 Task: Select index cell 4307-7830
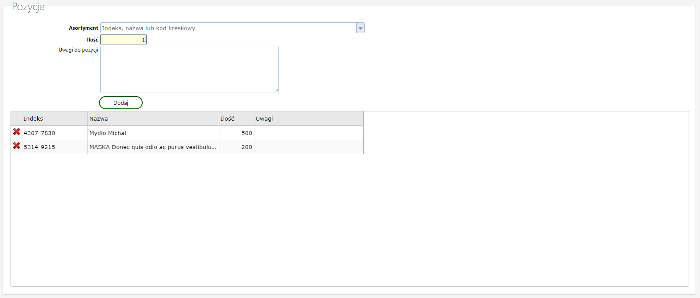(x=55, y=133)
